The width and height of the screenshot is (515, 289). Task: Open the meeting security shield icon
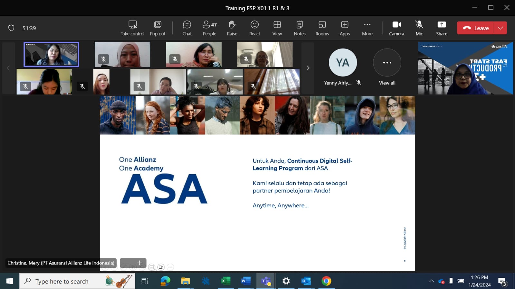(11, 28)
